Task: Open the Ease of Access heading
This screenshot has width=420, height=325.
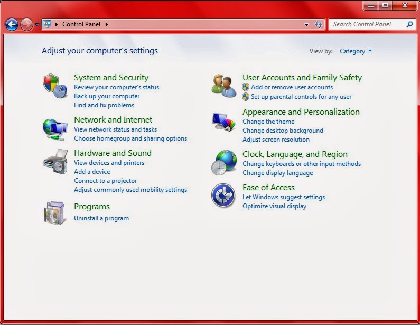Action: 268,187
